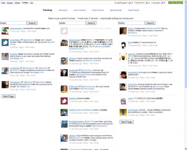This screenshot has height=150, width=187.
Task: Click alestalha's red Twitter bird avatar
Action: (64, 101)
